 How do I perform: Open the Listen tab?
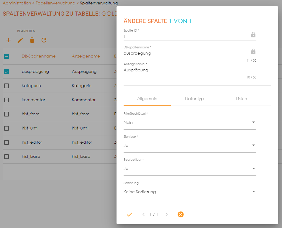point(241,99)
